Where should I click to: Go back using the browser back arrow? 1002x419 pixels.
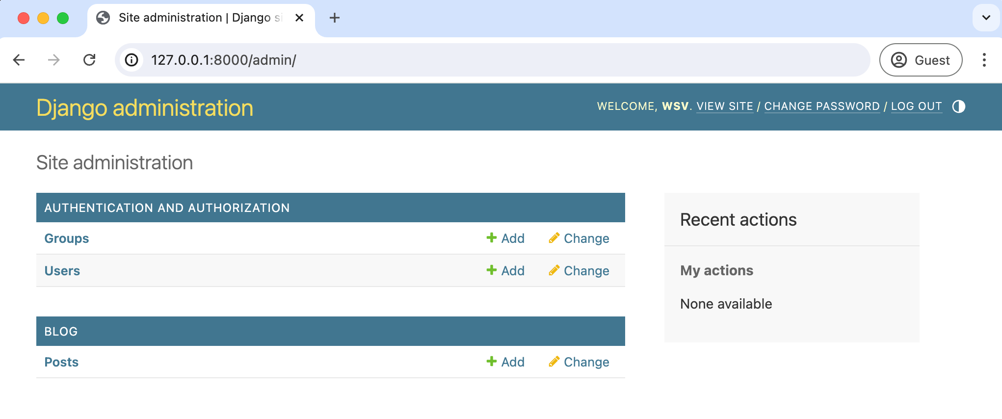(x=19, y=60)
